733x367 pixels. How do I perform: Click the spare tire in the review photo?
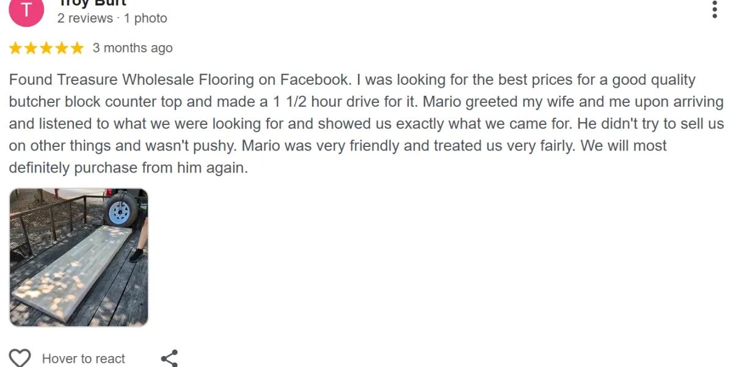[x=120, y=211]
